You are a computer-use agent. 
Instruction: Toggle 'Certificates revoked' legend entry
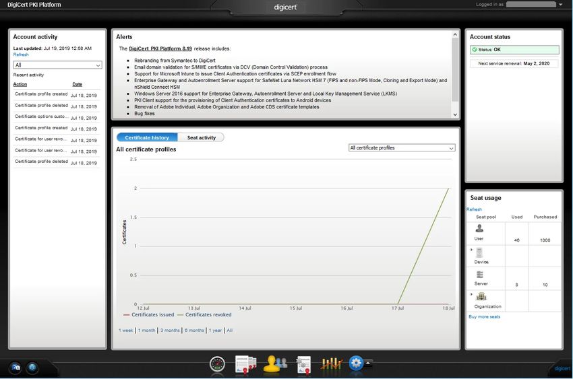204,314
